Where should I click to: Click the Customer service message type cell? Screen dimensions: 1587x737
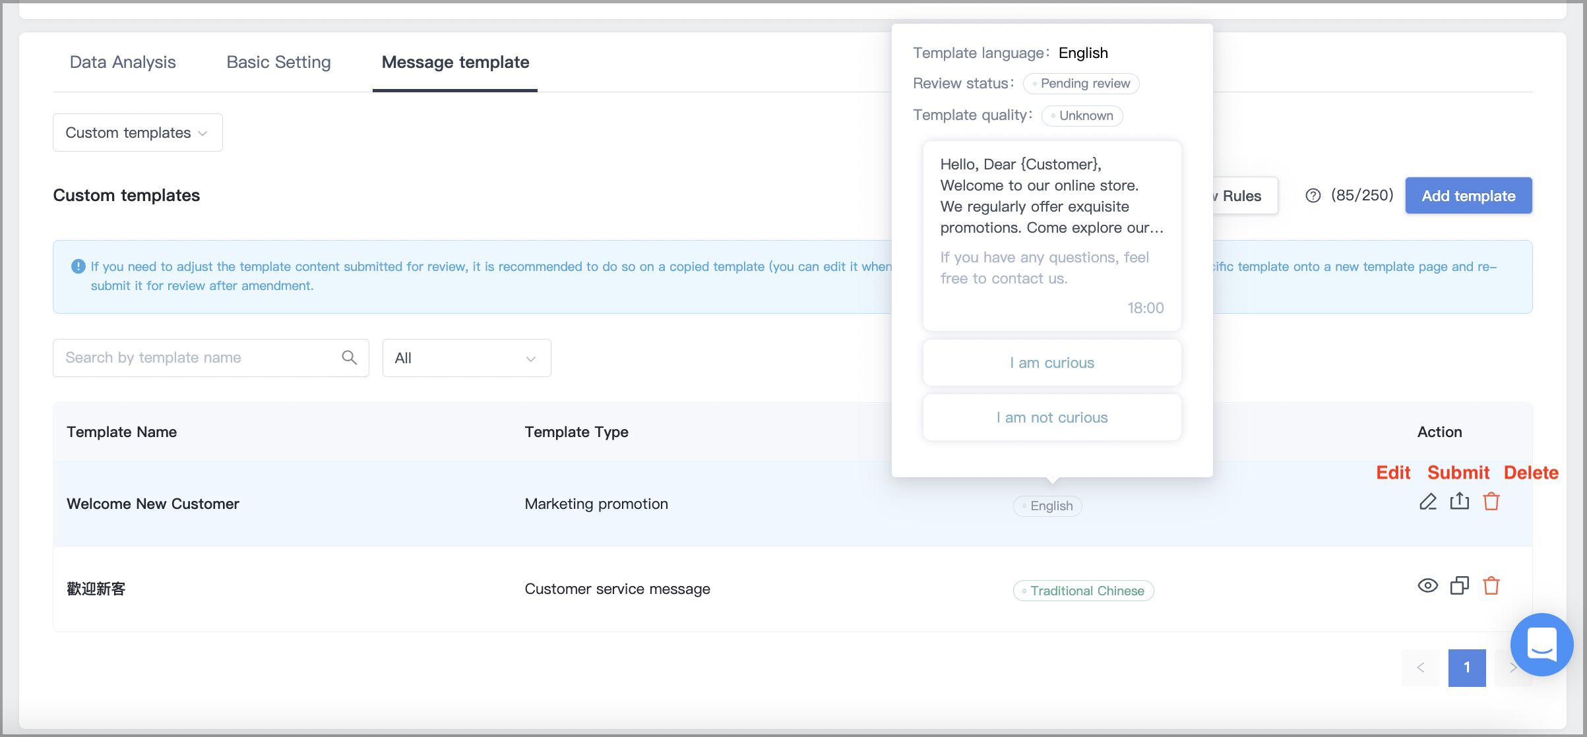(x=617, y=589)
